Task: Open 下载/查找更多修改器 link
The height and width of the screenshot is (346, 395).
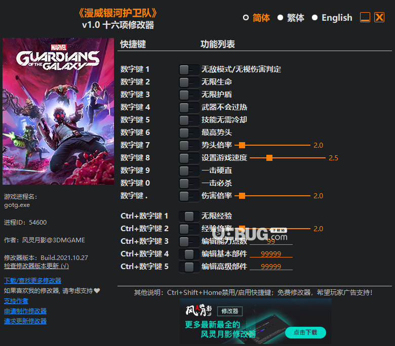Action: (32, 281)
